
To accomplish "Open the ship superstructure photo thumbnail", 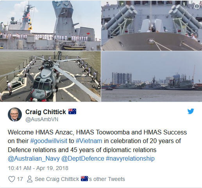I will [x=50, y=25].
